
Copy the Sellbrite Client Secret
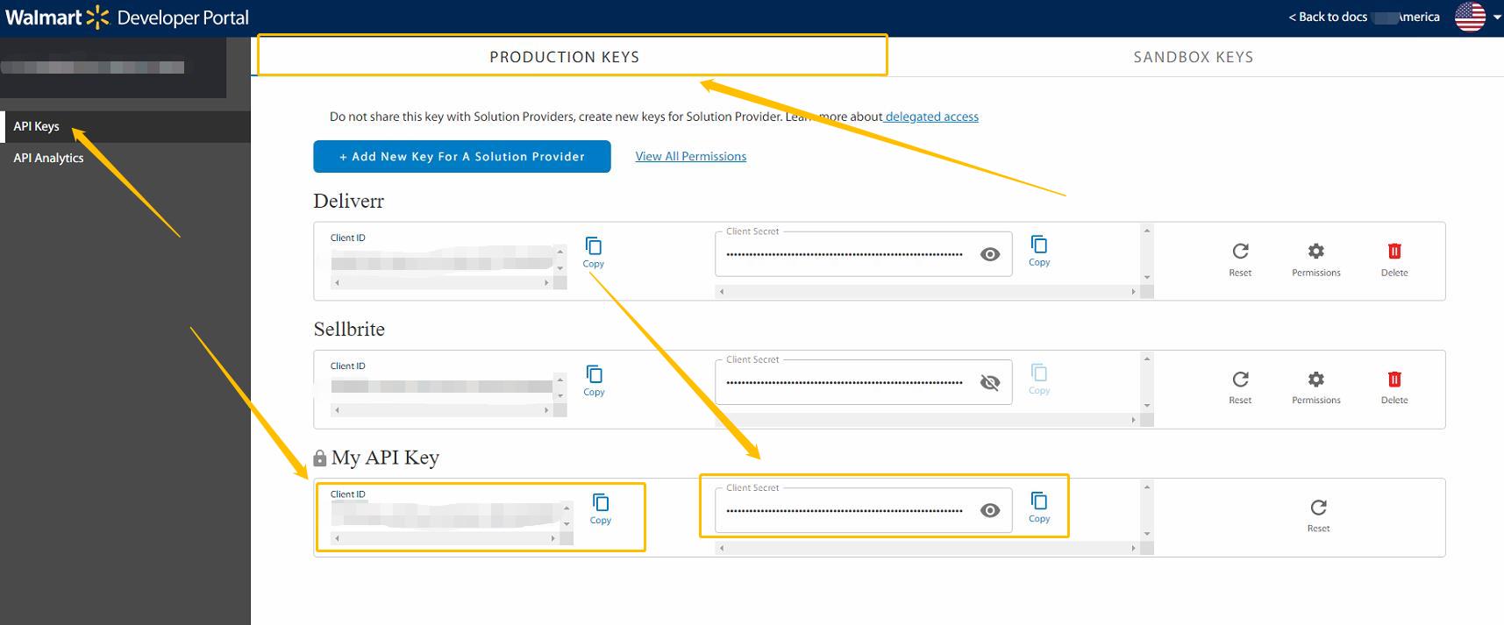tap(1039, 378)
